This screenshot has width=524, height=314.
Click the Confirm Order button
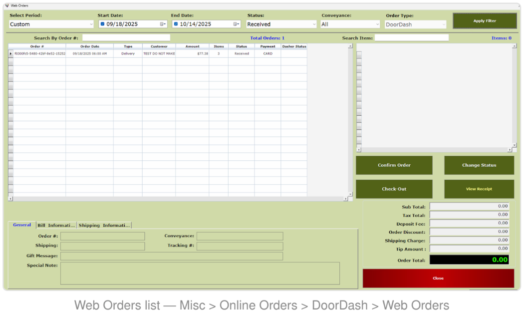tap(394, 165)
